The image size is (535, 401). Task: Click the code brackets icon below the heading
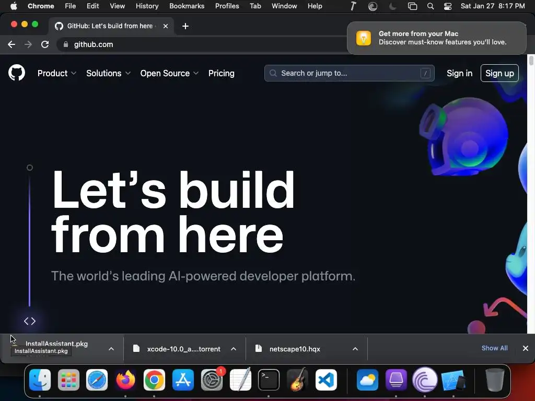pyautogui.click(x=30, y=321)
